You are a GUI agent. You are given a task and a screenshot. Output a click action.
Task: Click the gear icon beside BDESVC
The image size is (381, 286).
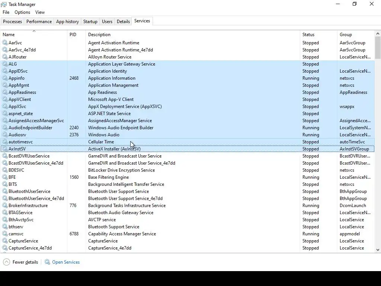pyautogui.click(x=5, y=170)
